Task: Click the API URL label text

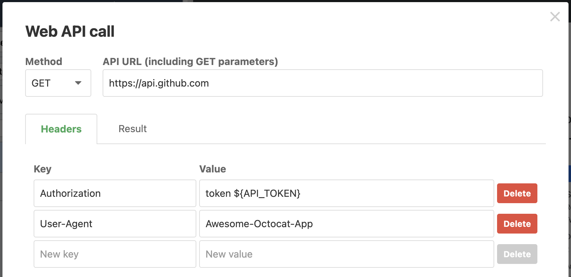Action: click(190, 61)
